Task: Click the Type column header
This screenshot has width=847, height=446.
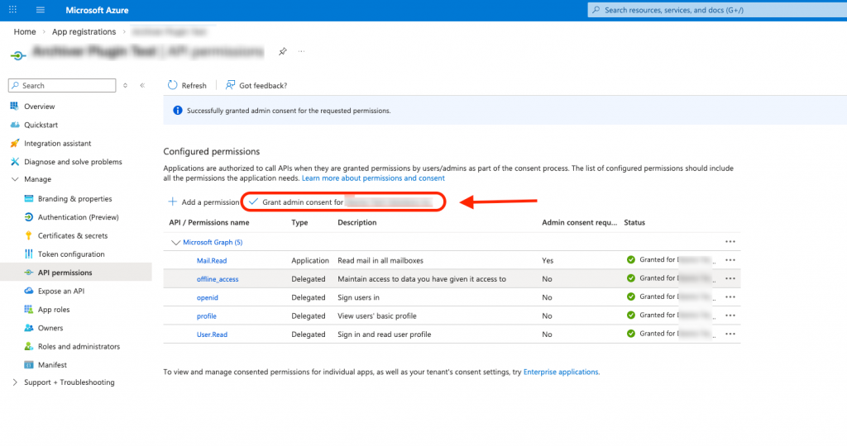Action: pos(299,222)
